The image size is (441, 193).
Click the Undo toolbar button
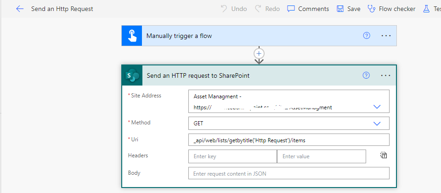pyautogui.click(x=234, y=9)
